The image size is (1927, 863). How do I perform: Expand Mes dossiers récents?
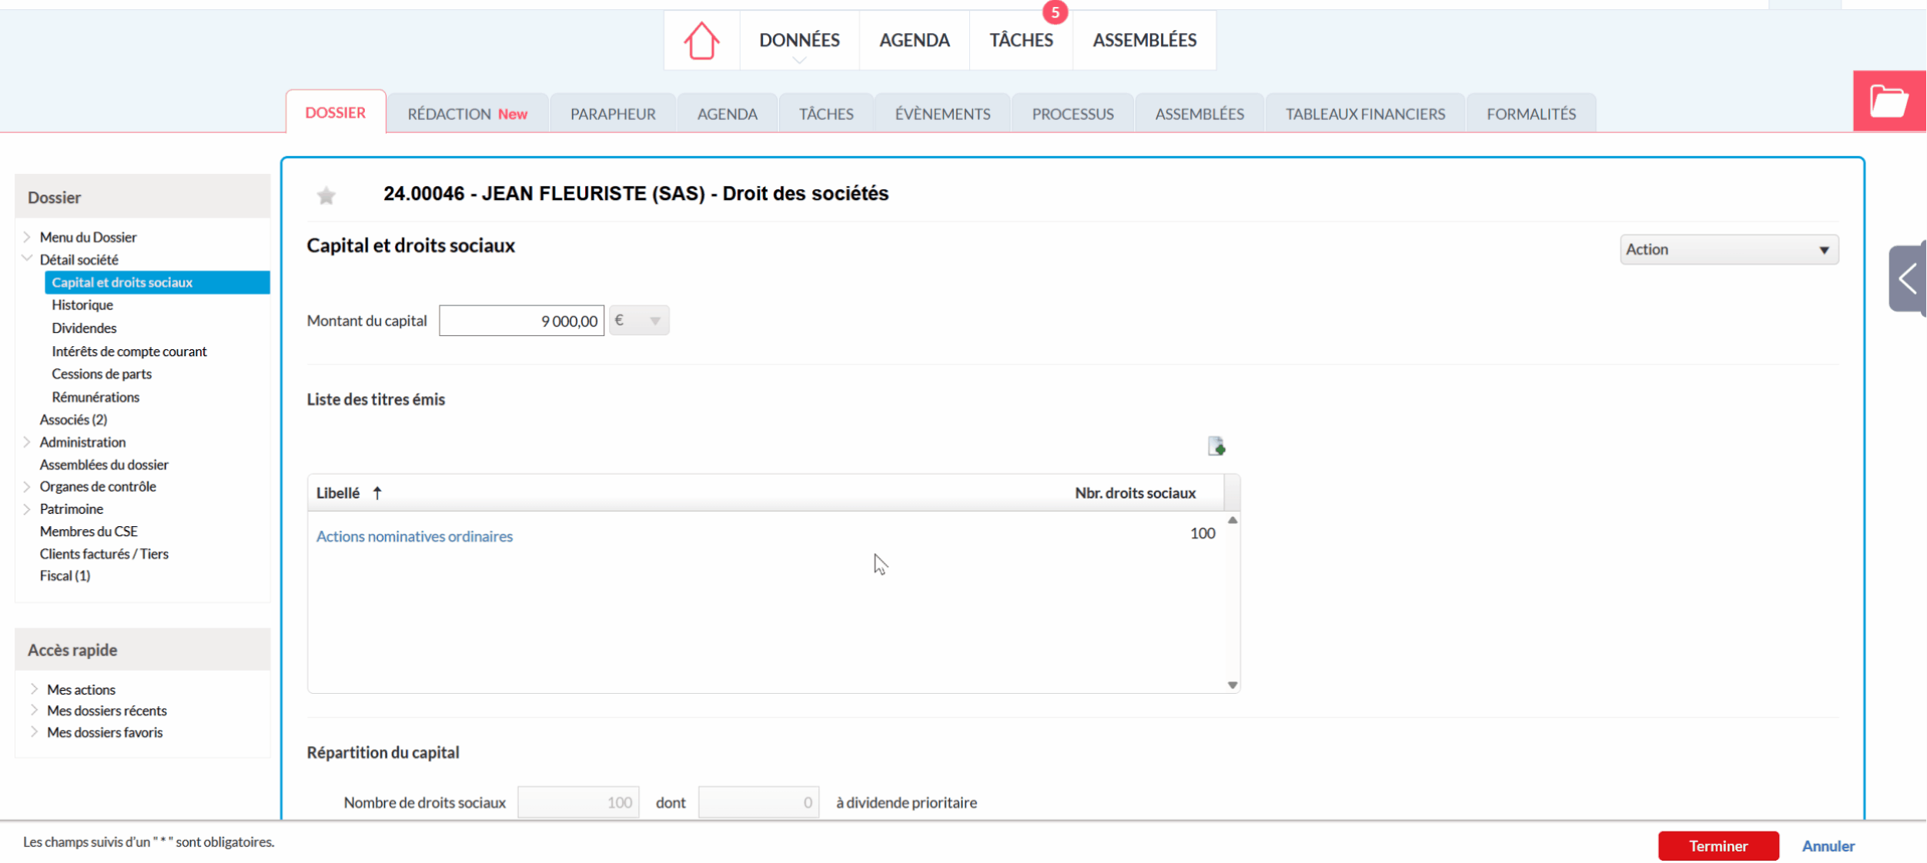coord(34,711)
